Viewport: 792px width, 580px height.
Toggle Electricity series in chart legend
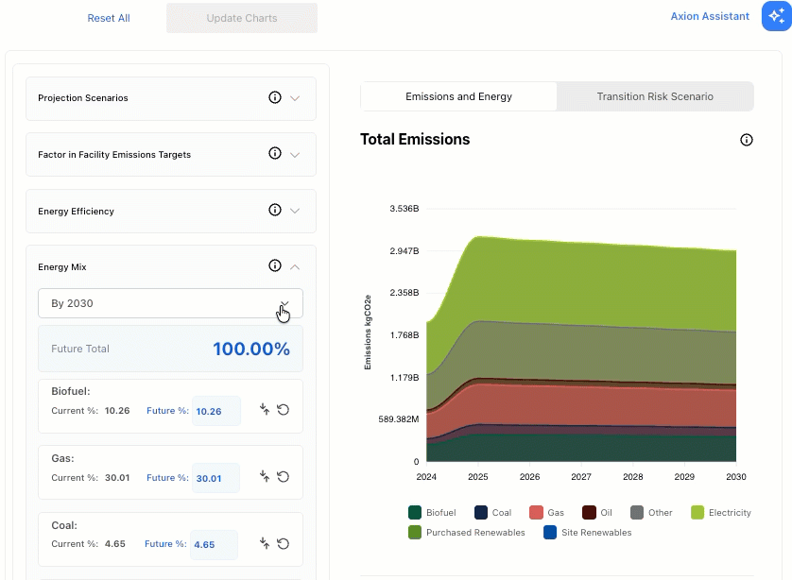tap(721, 512)
